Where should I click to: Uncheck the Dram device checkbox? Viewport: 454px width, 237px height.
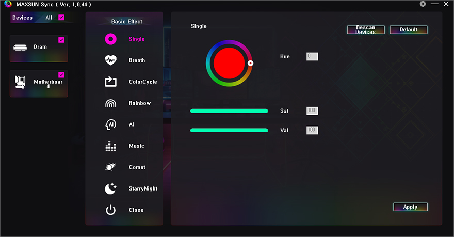[61, 40]
